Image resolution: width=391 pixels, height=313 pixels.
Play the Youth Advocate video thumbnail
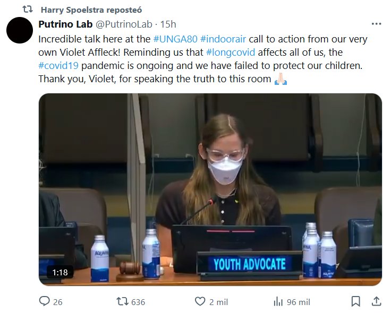coord(210,190)
